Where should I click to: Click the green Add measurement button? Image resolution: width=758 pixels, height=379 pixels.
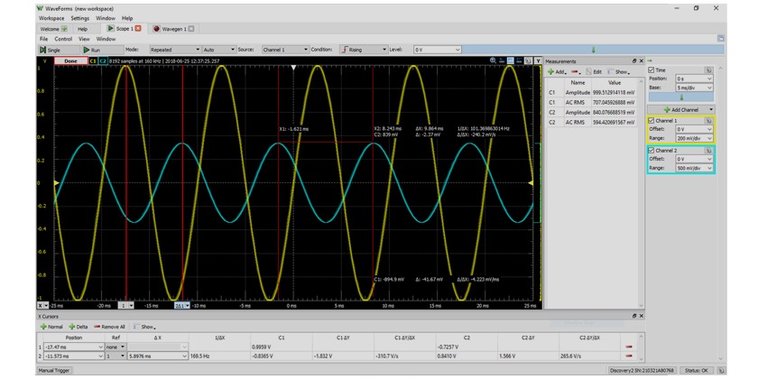click(557, 71)
